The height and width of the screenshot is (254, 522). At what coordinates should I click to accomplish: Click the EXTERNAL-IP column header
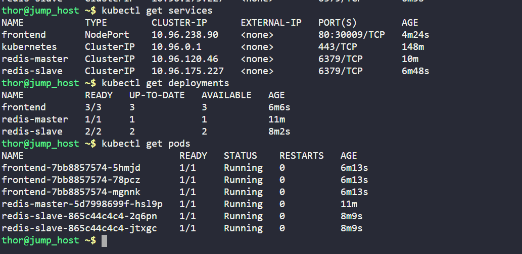pos(271,23)
